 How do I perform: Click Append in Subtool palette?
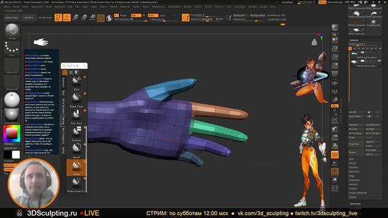pyautogui.click(x=373, y=142)
